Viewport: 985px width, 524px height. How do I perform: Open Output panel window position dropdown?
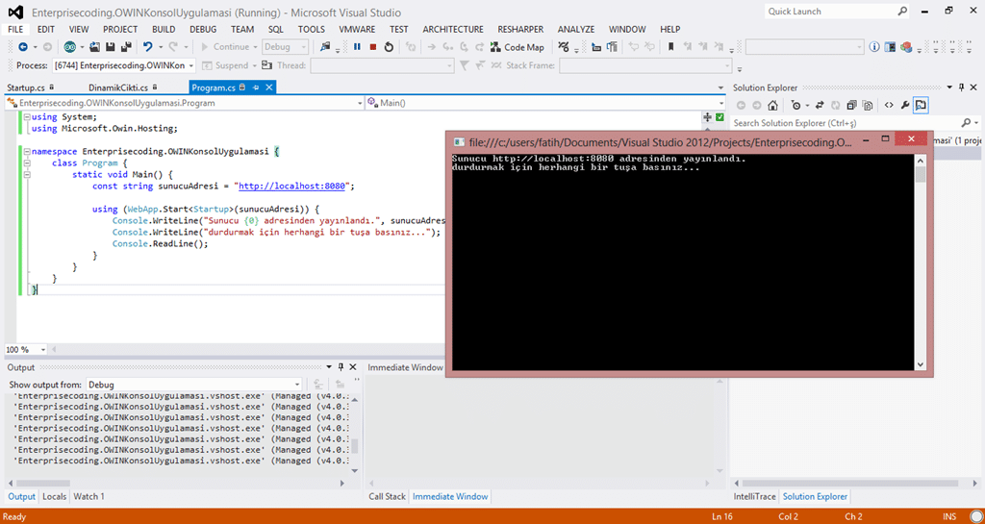coord(329,367)
